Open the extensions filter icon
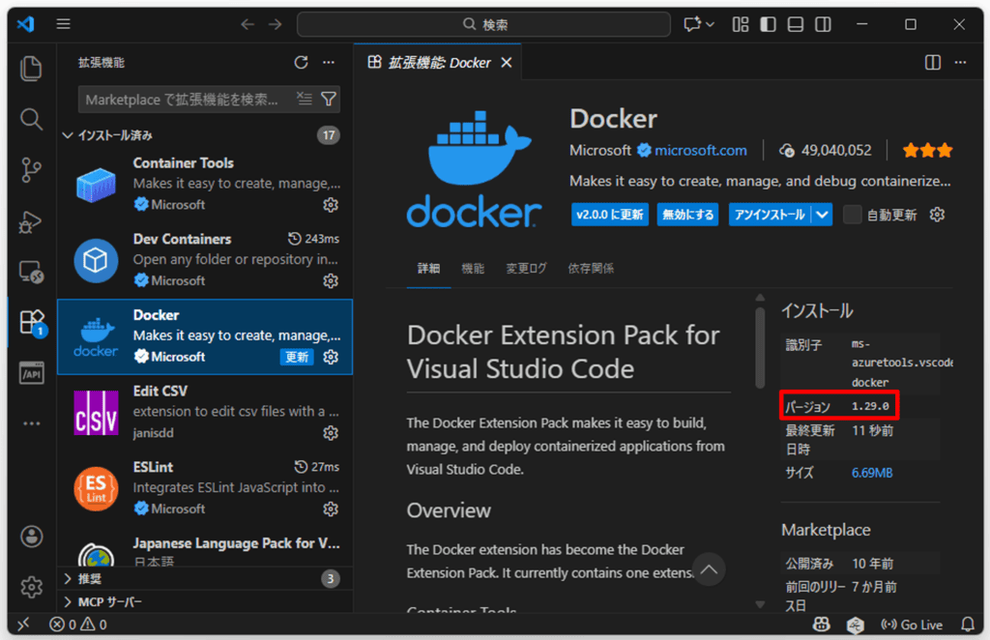 (x=329, y=99)
